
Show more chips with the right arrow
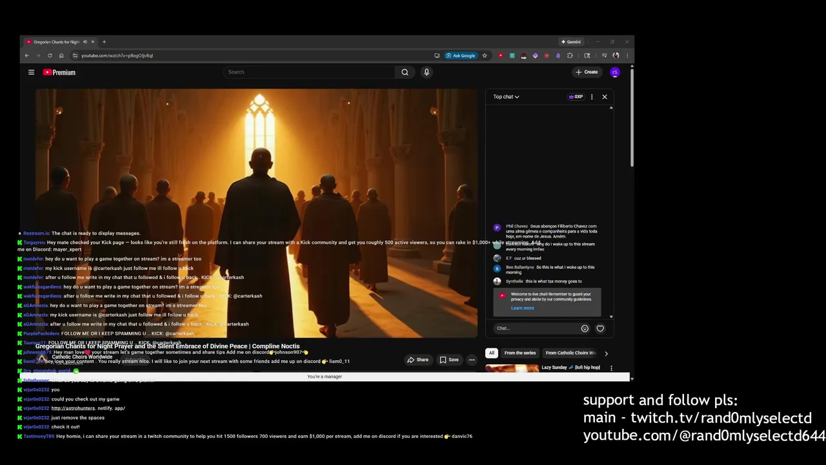(x=606, y=353)
